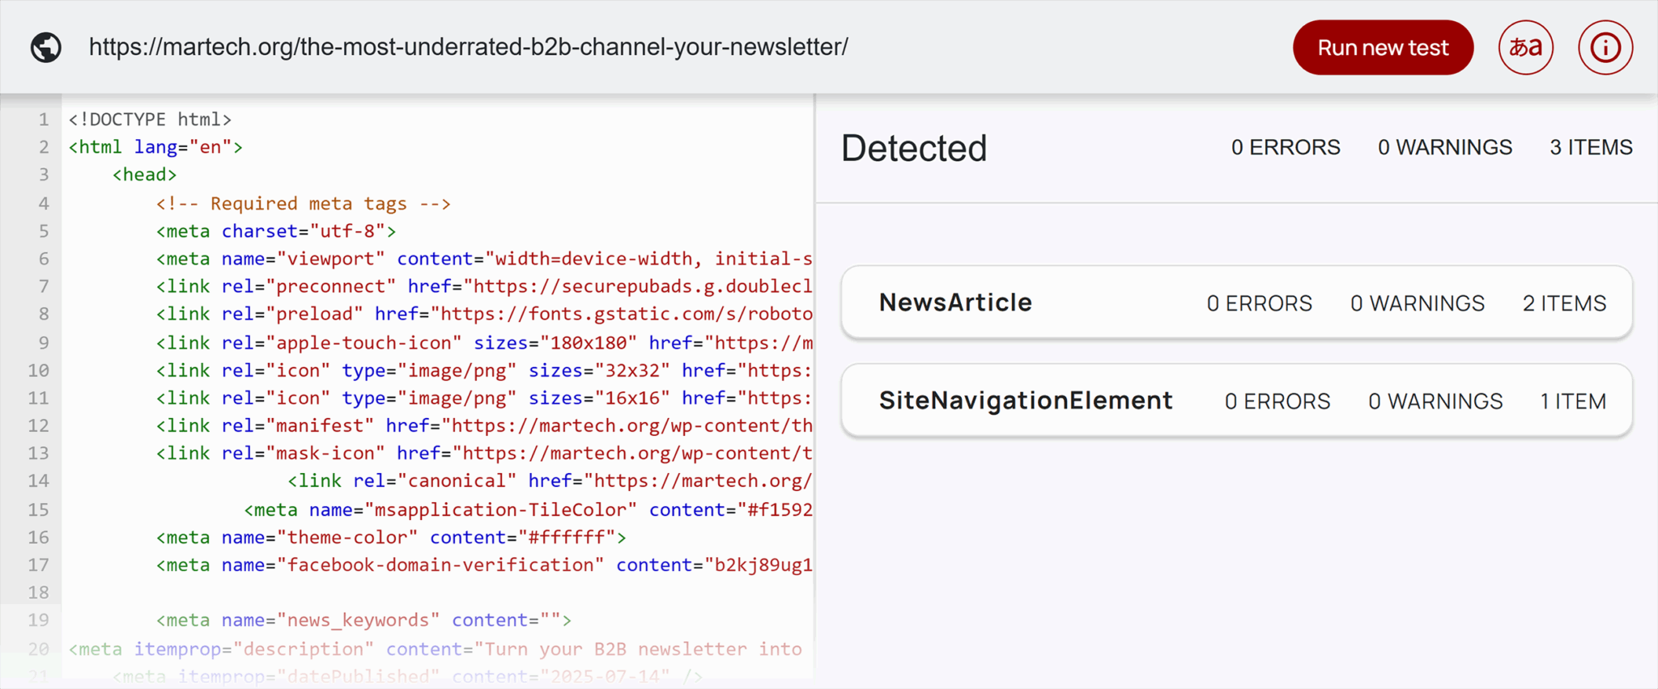
Task: Click the icon sizes="32x32" line
Action: pos(484,370)
